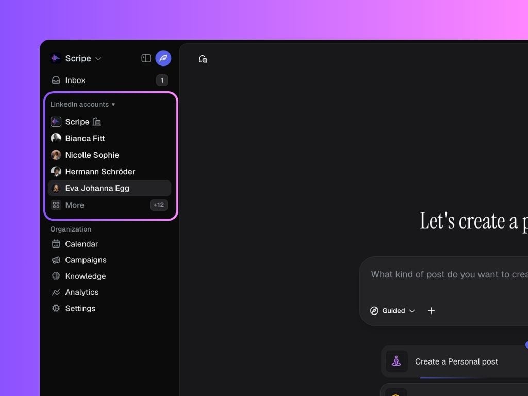Toggle the sidebar panel icon
Screen dimensions: 528x396
[x=146, y=58]
